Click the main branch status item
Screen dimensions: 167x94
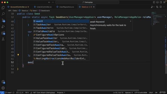tap(9, 93)
